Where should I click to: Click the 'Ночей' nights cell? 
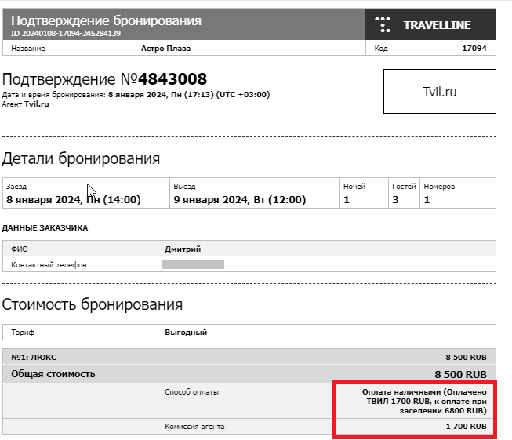pos(364,193)
